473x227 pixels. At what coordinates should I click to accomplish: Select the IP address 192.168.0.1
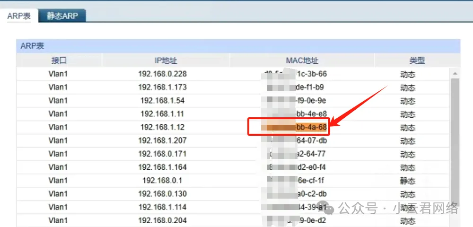162,180
